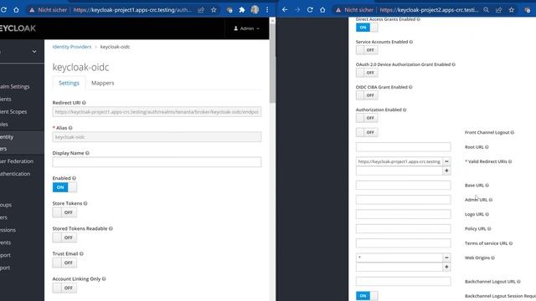The image size is (536, 301).
Task: Click the right browser address bar URL
Action: pyautogui.click(x=430, y=10)
